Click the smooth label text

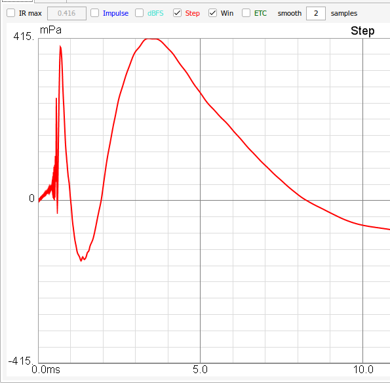coord(290,13)
